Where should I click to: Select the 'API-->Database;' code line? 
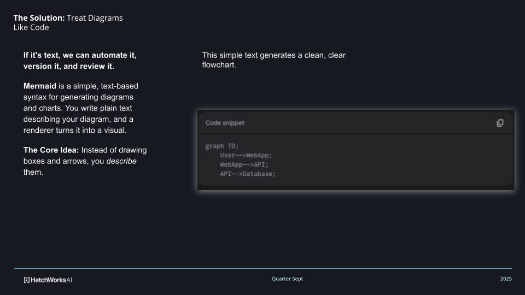click(248, 174)
